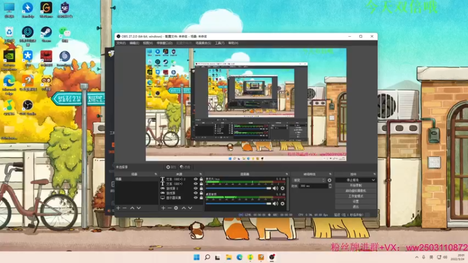Mute the Mic/Aux channel with its speaker icon
Screen dimensions: 468x263
pyautogui.click(x=275, y=188)
